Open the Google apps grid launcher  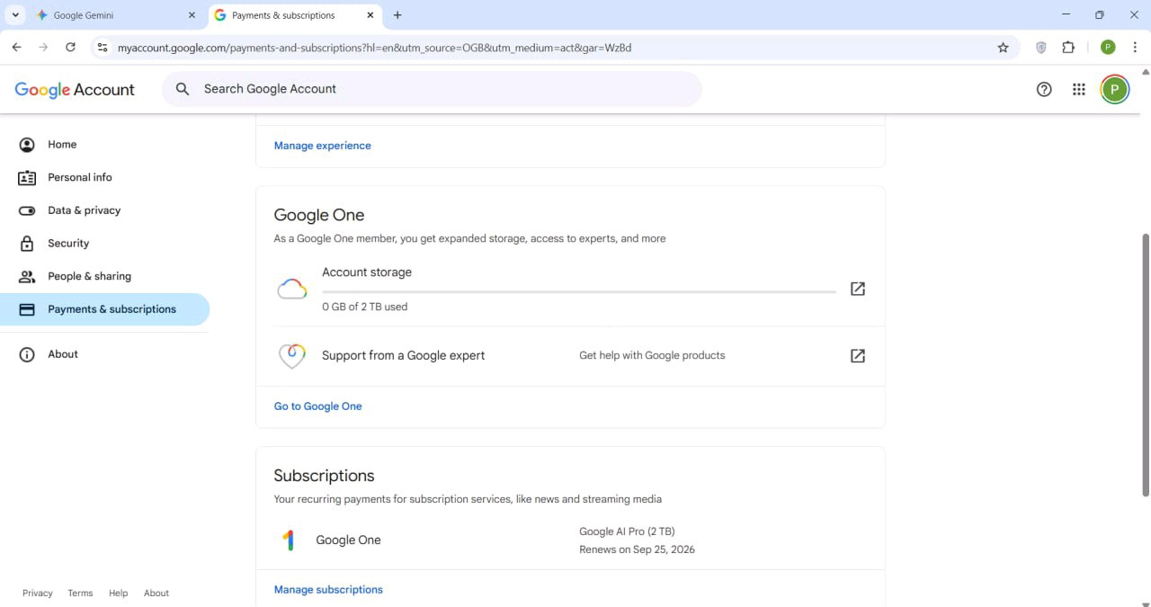pyautogui.click(x=1078, y=89)
